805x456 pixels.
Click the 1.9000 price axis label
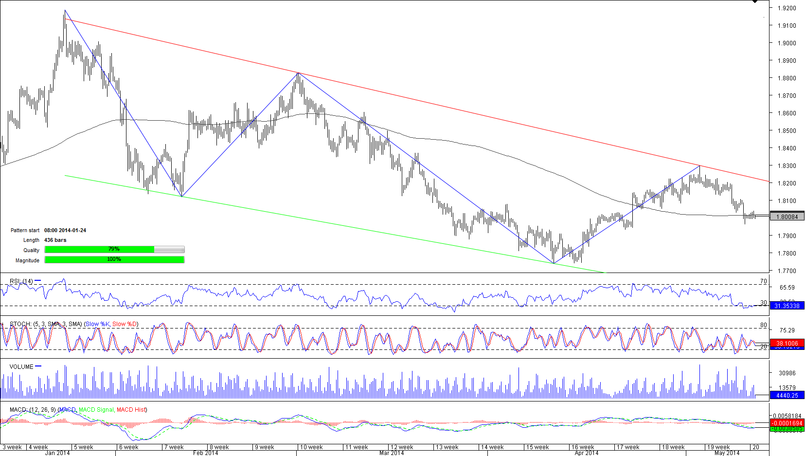click(787, 43)
